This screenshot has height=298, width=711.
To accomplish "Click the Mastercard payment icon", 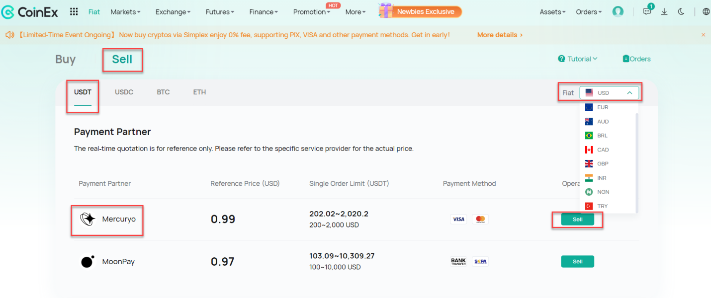I will pyautogui.click(x=480, y=219).
